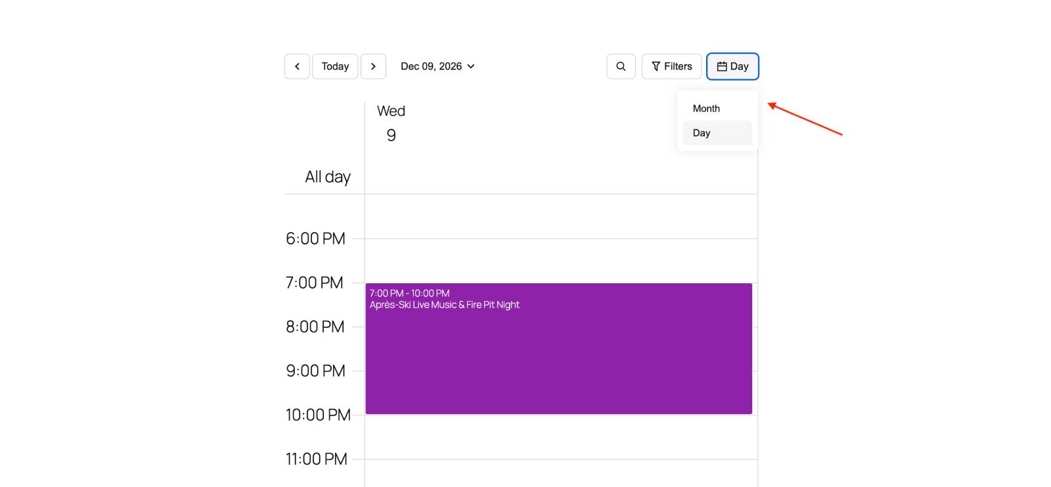The width and height of the screenshot is (1051, 487).
Task: Advance to next day with right chevron
Action: pyautogui.click(x=373, y=66)
